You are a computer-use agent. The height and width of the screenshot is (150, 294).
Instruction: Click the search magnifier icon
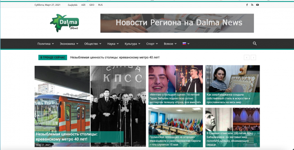tap(255, 44)
